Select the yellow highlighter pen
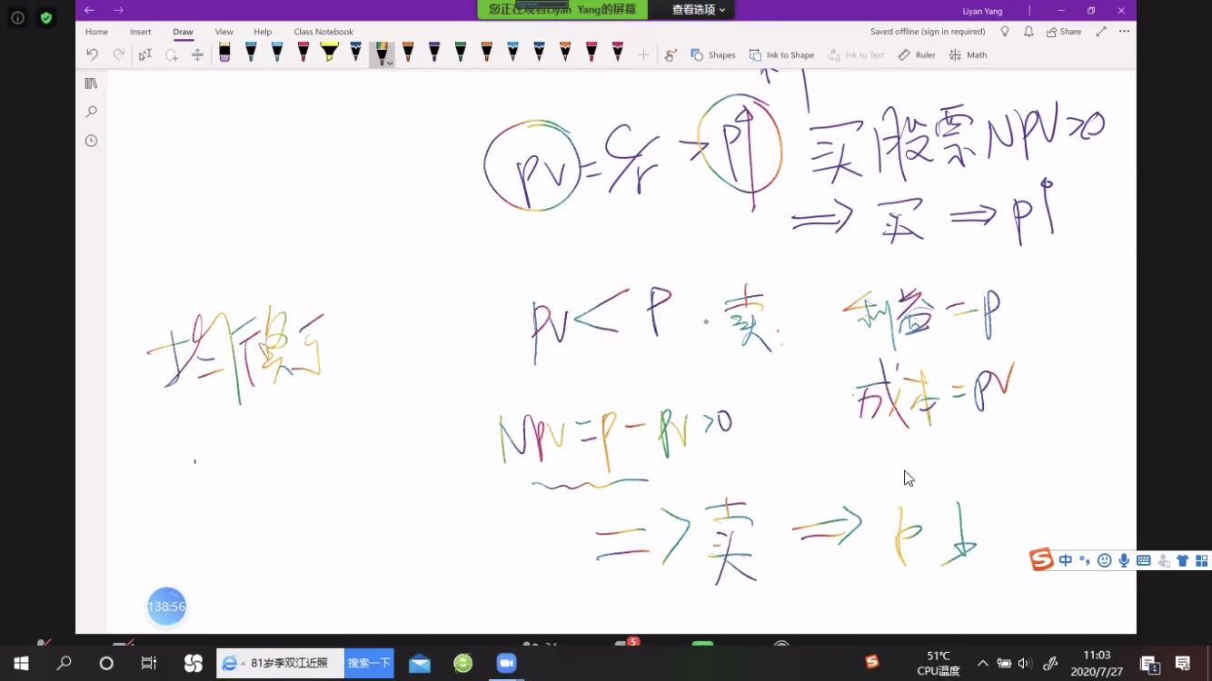The width and height of the screenshot is (1212, 681). (x=329, y=53)
